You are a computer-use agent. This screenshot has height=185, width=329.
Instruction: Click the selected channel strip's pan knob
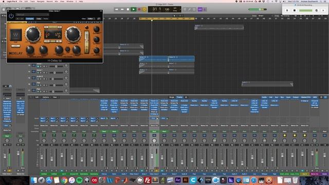coord(154,141)
